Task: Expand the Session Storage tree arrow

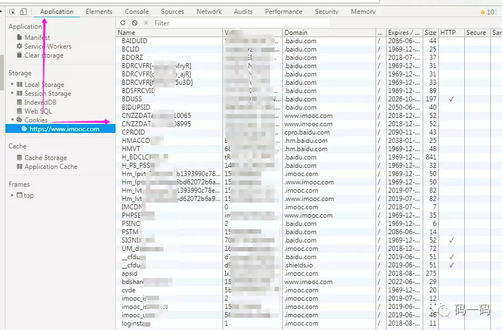Action: click(x=12, y=93)
